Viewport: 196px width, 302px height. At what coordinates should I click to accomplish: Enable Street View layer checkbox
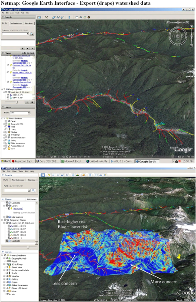coord(7,267)
